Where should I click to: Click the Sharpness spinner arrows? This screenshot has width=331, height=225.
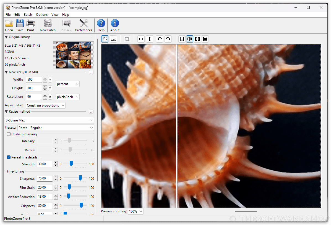click(56, 178)
